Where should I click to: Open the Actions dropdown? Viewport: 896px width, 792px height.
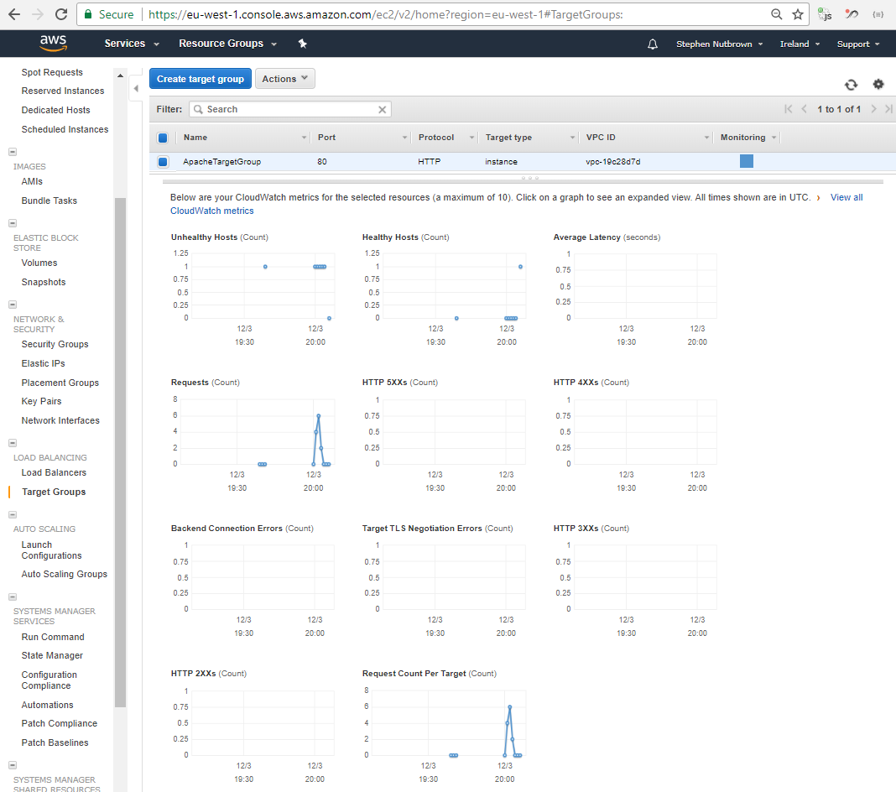point(284,79)
